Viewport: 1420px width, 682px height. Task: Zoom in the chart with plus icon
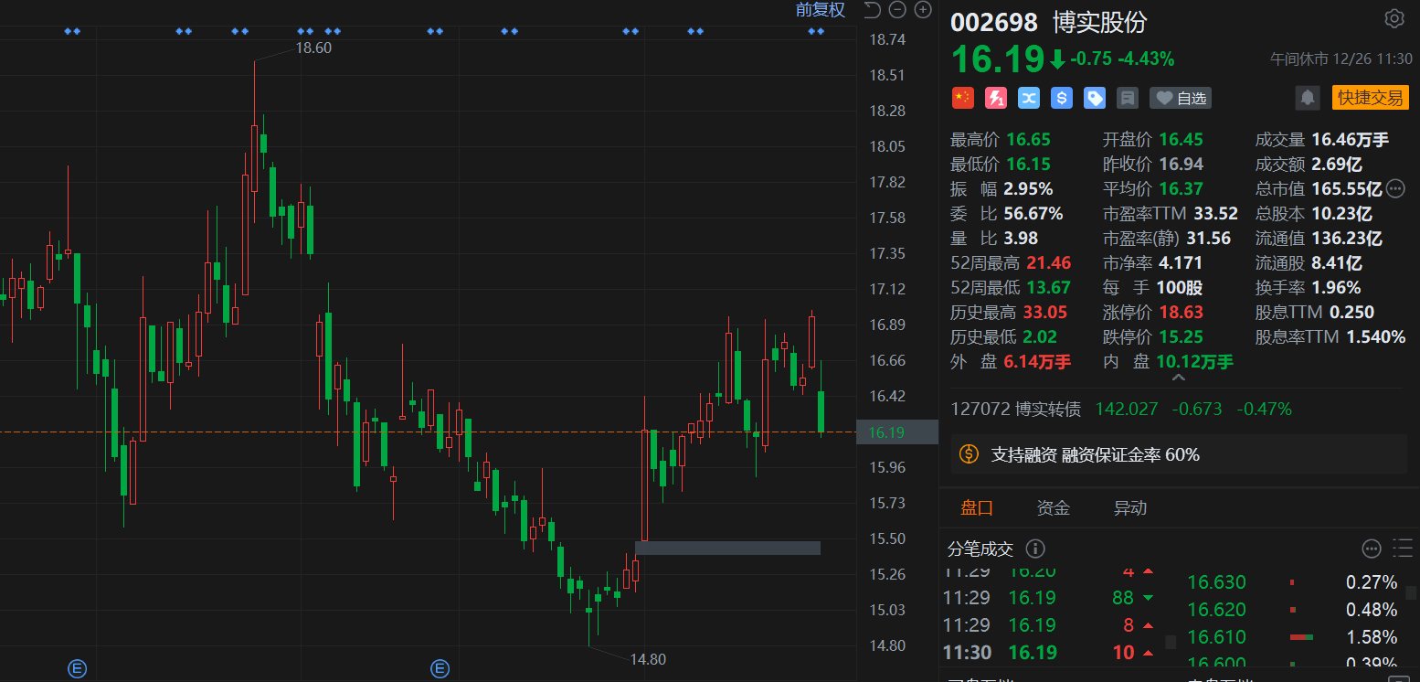coord(923,10)
